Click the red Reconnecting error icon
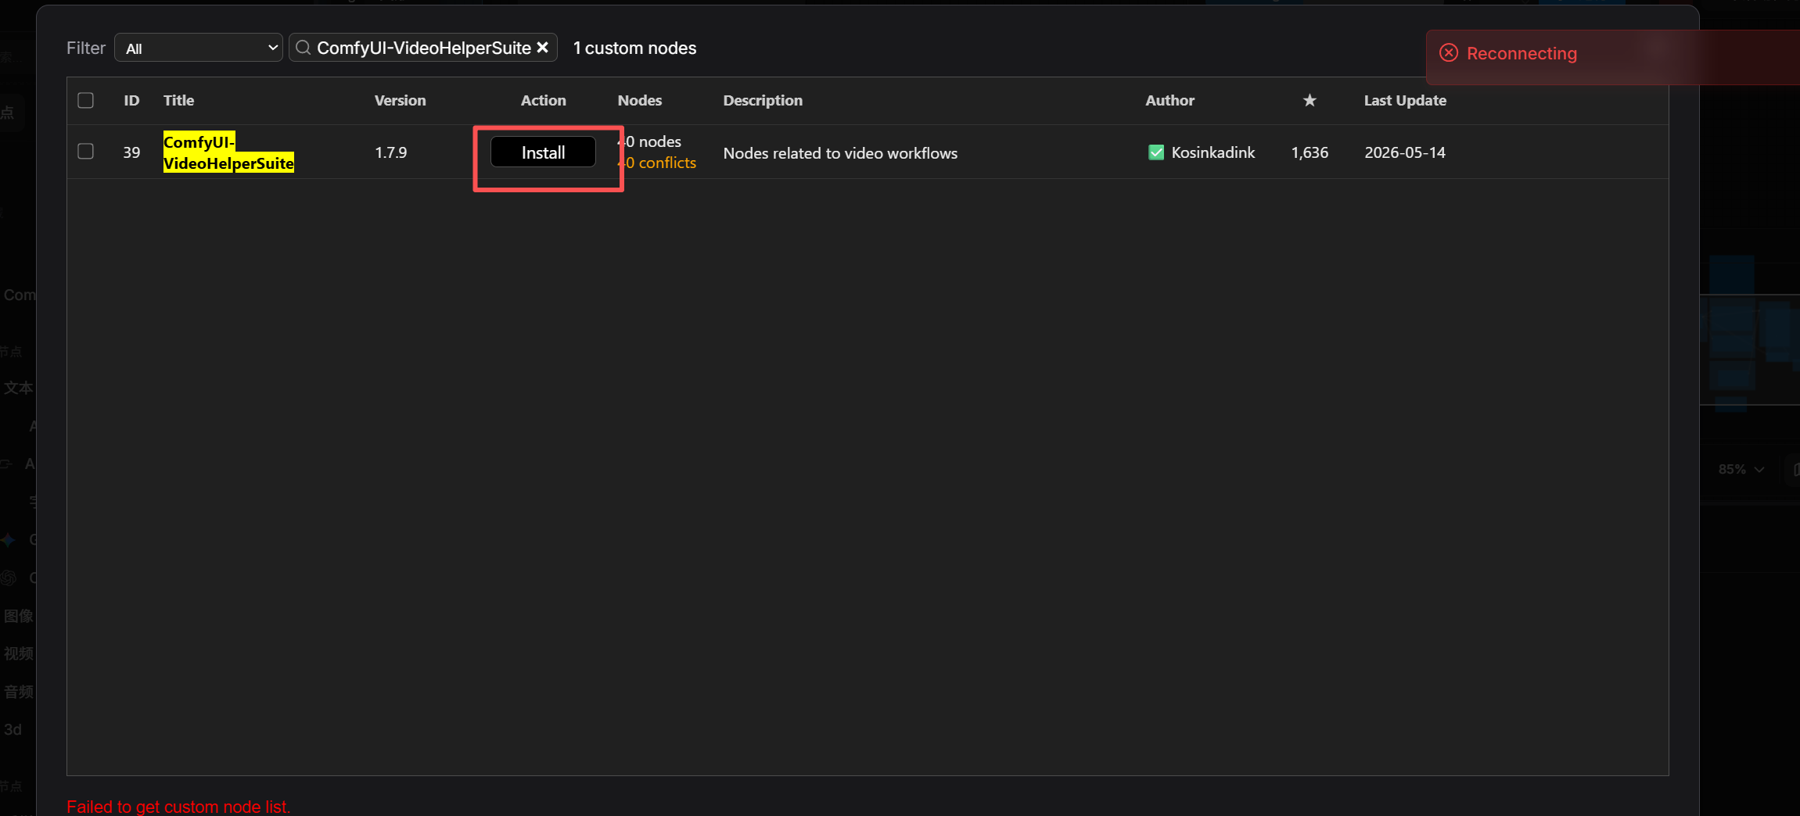Viewport: 1800px width, 816px height. click(x=1449, y=53)
